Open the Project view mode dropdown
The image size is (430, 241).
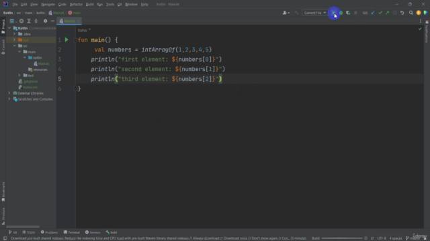(13, 21)
